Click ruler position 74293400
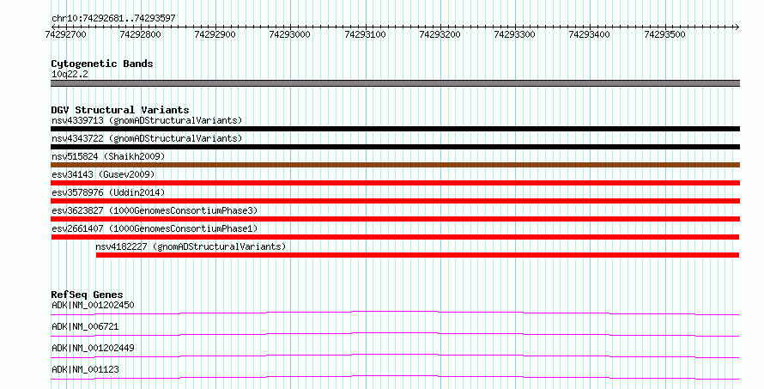This screenshot has width=764, height=389. (590, 34)
